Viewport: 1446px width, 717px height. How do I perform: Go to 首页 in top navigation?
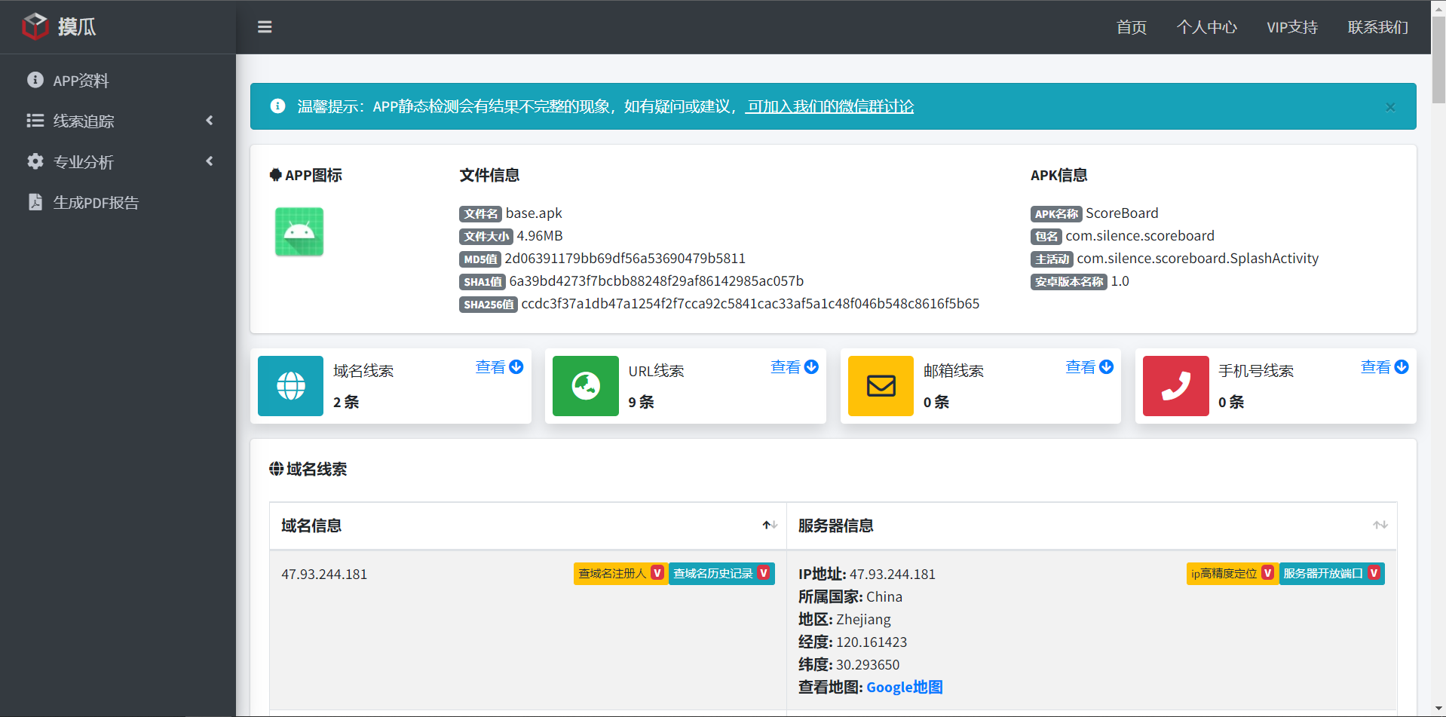click(x=1131, y=27)
